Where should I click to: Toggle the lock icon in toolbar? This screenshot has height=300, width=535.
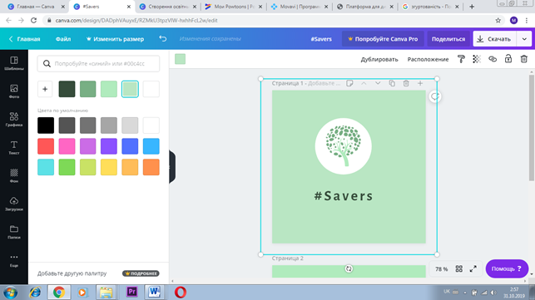[508, 59]
